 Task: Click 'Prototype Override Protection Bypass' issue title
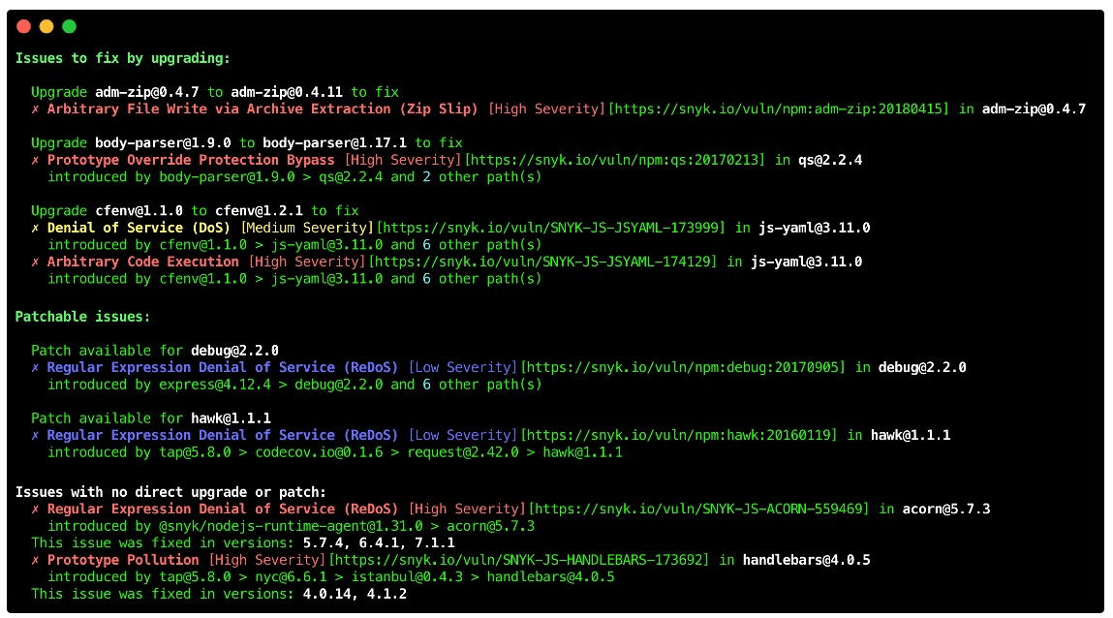pyautogui.click(x=191, y=161)
